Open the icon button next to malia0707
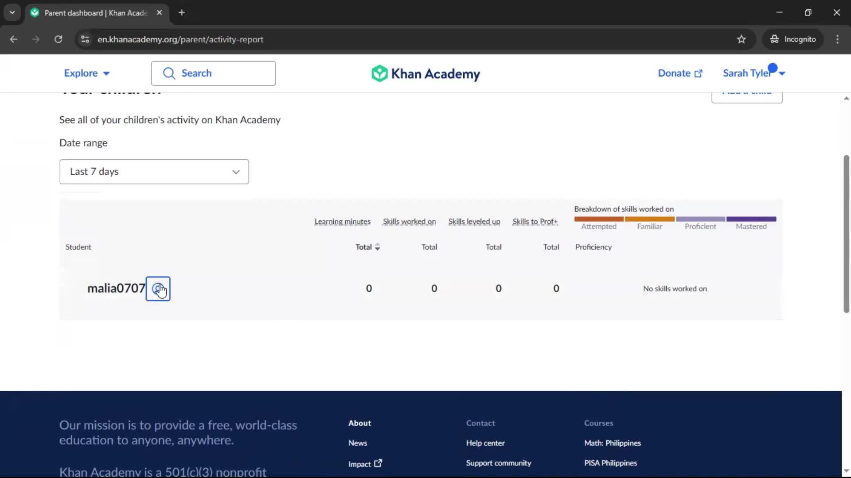Screen dimensions: 851x478 click(158, 289)
